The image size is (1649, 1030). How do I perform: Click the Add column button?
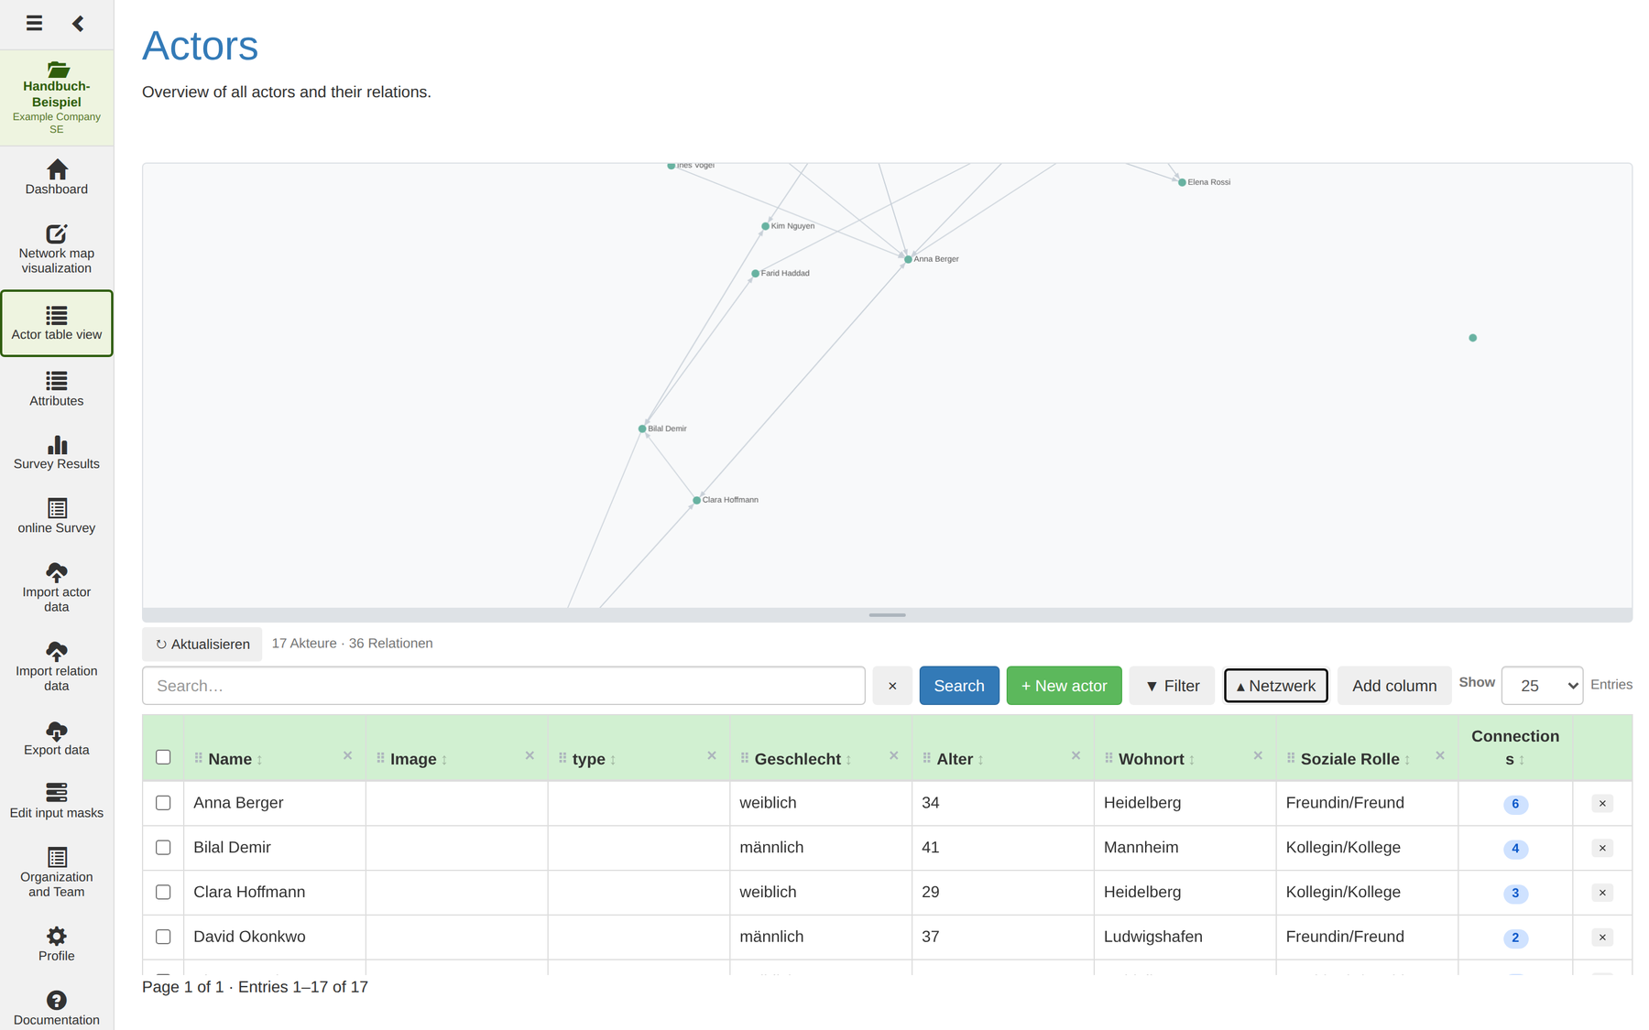click(x=1393, y=686)
